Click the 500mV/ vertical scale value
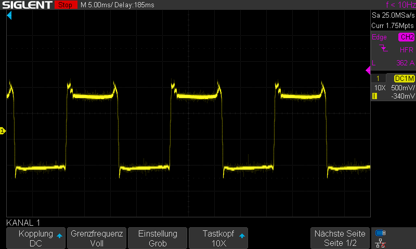 pyautogui.click(x=402, y=88)
